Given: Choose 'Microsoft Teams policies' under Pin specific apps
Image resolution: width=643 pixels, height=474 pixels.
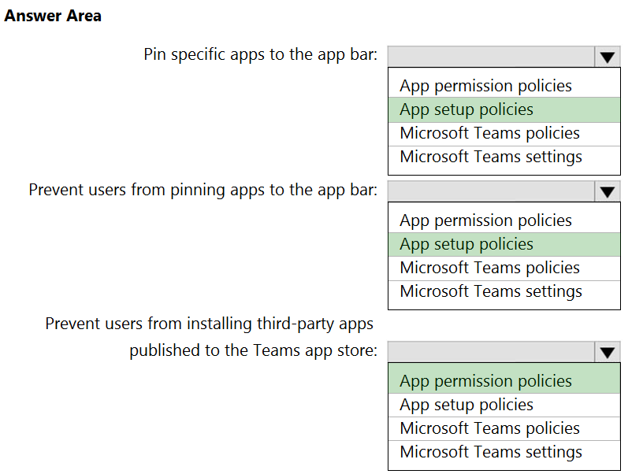Looking at the screenshot, I should coord(504,134).
